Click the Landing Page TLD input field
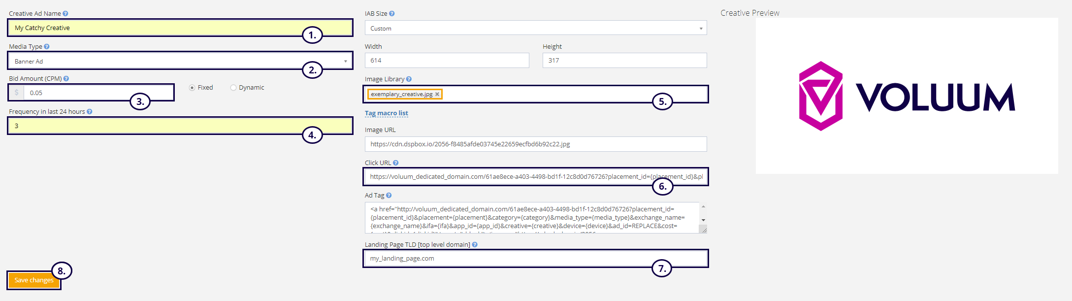The image size is (1072, 301). click(x=507, y=259)
